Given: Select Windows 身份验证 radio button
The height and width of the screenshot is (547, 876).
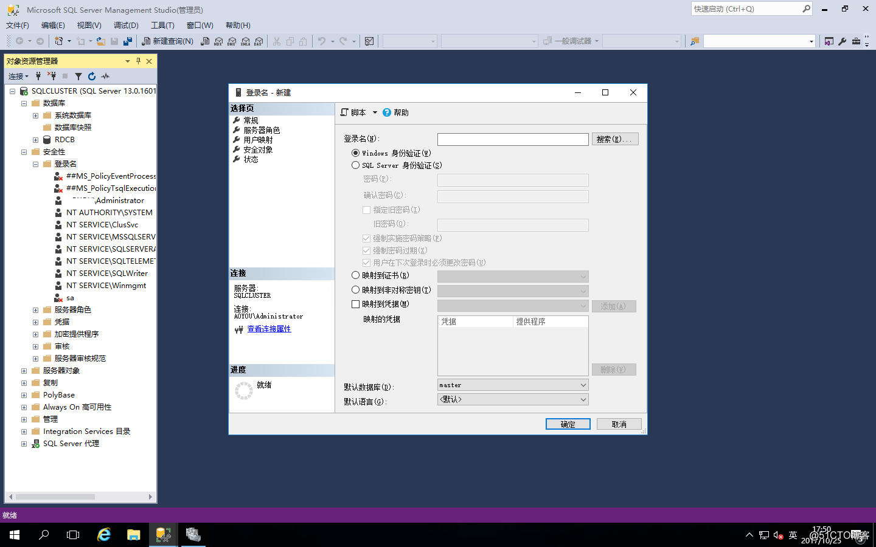Looking at the screenshot, I should tap(356, 153).
